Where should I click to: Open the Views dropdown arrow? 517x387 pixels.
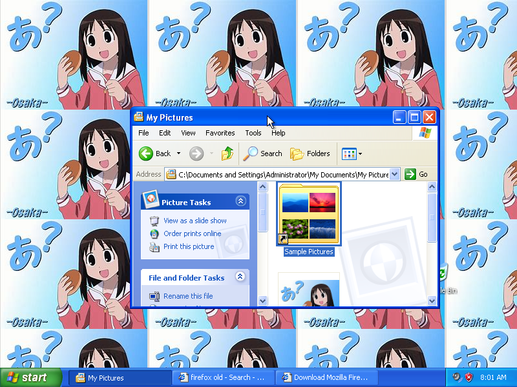click(x=360, y=154)
